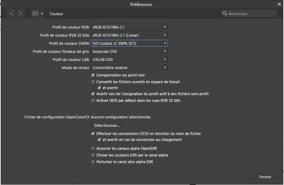
Task: Click 'Fichier de configuration OpenColorIO:' label
Action: tap(57, 117)
